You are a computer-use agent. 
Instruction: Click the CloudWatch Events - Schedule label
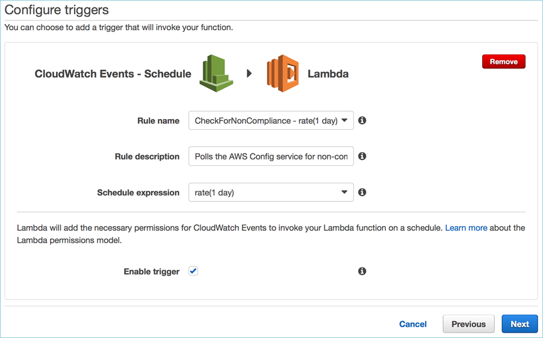pyautogui.click(x=113, y=74)
